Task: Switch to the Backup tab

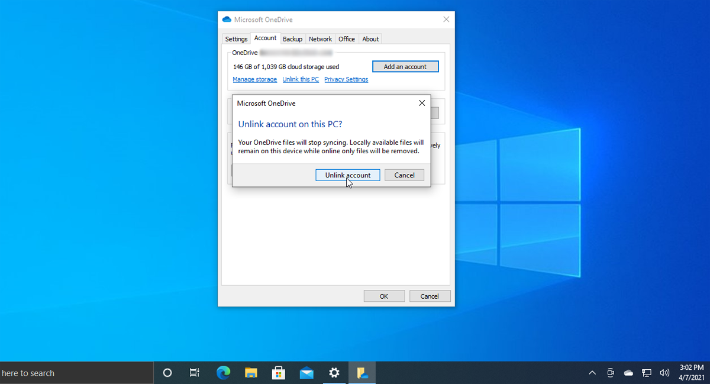Action: click(x=292, y=39)
